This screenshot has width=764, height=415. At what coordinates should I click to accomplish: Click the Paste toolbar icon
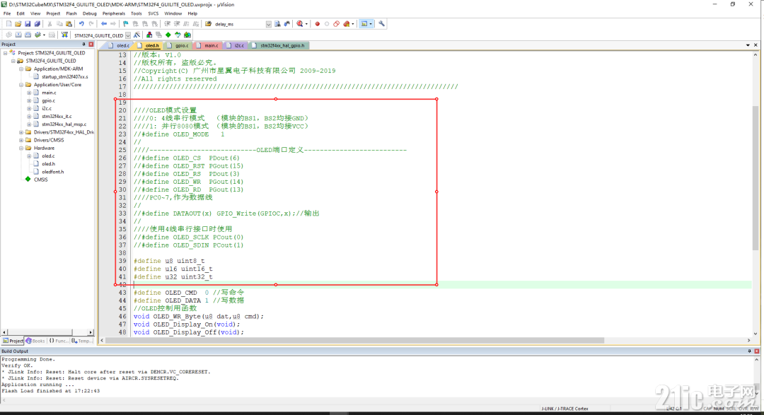coord(69,24)
